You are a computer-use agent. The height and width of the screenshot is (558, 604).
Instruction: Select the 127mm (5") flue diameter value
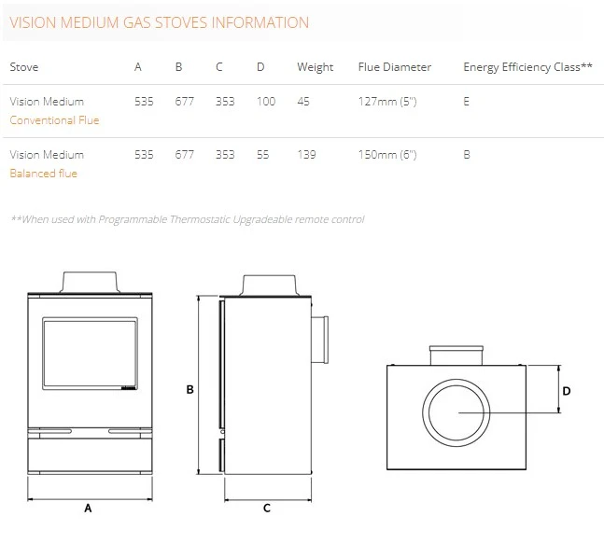click(386, 102)
